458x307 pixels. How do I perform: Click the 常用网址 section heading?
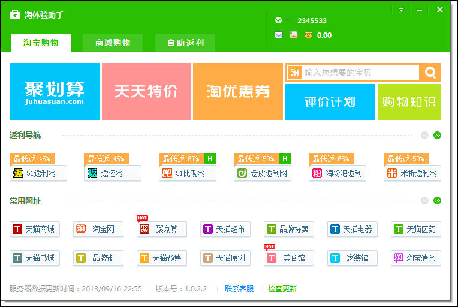coord(25,201)
